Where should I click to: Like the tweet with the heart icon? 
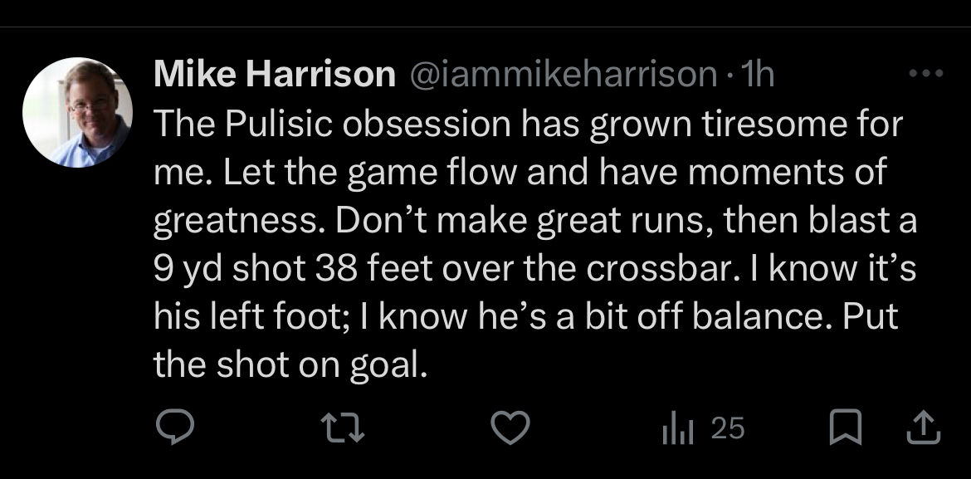[510, 428]
